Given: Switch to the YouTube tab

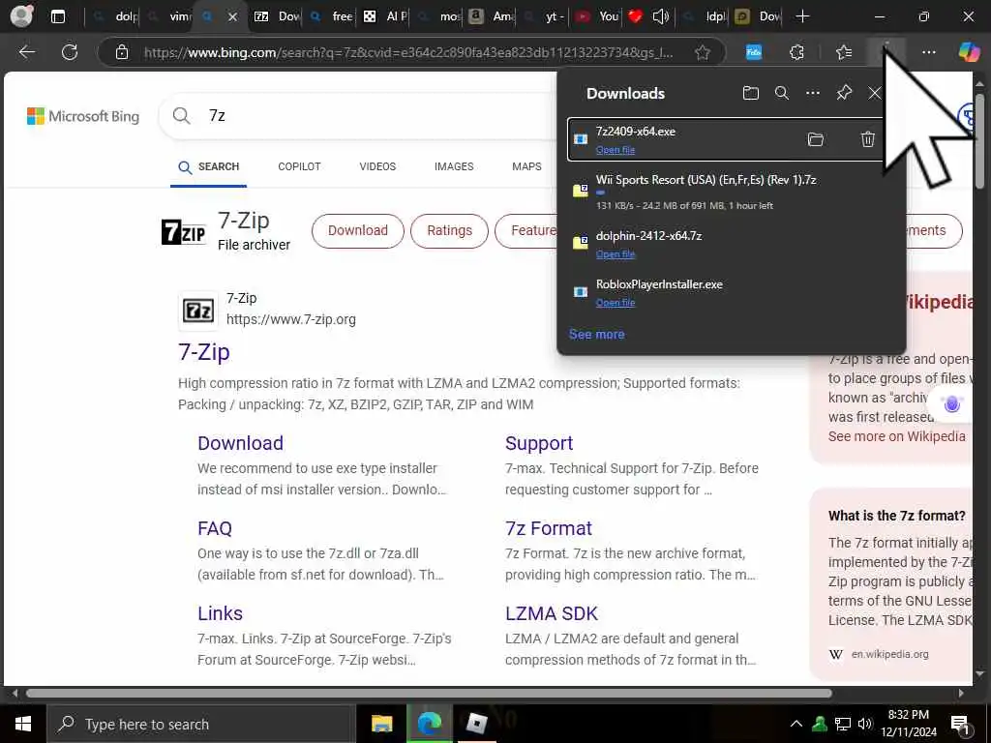Looking at the screenshot, I should pos(597,16).
